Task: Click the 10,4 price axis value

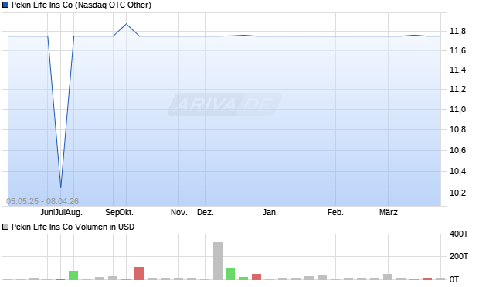Action: pyautogui.click(x=457, y=171)
